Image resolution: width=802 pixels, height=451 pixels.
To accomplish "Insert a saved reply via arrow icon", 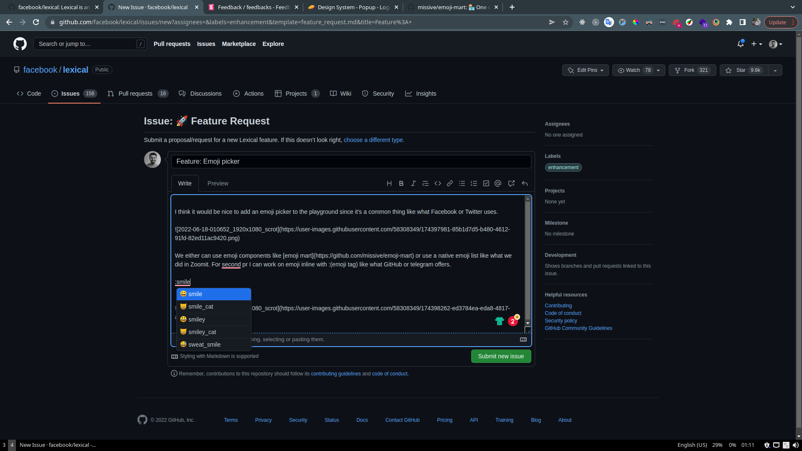I will click(x=525, y=183).
